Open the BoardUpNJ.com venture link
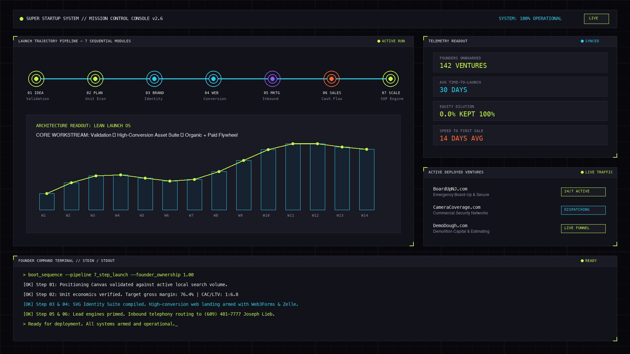630x354 pixels. (x=450, y=189)
